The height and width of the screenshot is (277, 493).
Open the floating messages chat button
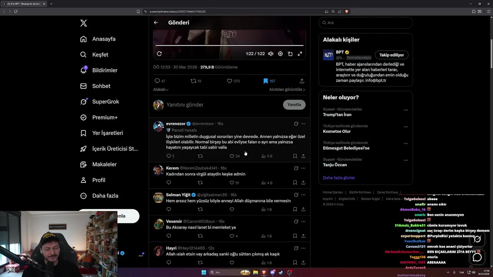pyautogui.click(x=477, y=257)
